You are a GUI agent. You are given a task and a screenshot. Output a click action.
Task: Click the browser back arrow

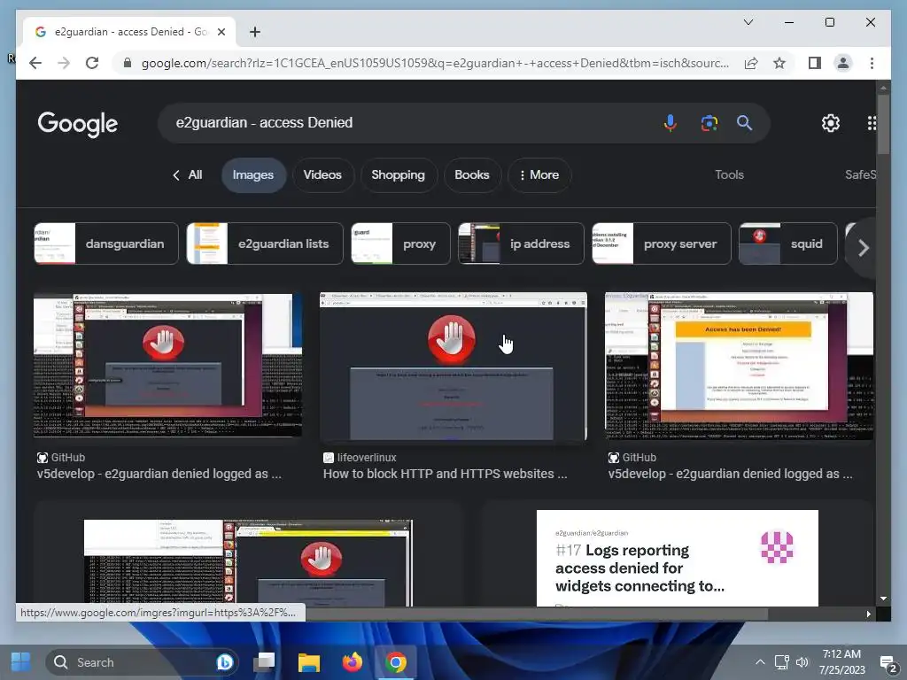(35, 63)
